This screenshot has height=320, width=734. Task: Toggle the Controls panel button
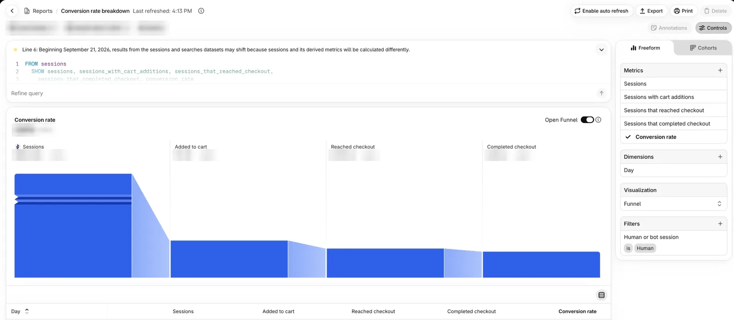click(713, 28)
